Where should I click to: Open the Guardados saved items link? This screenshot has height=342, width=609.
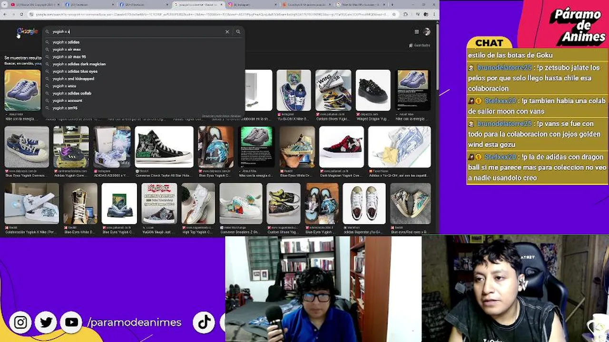419,45
